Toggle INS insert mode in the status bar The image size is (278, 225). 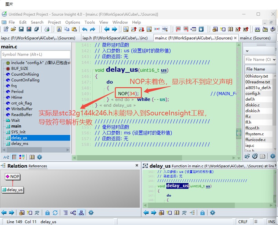(x=272, y=222)
